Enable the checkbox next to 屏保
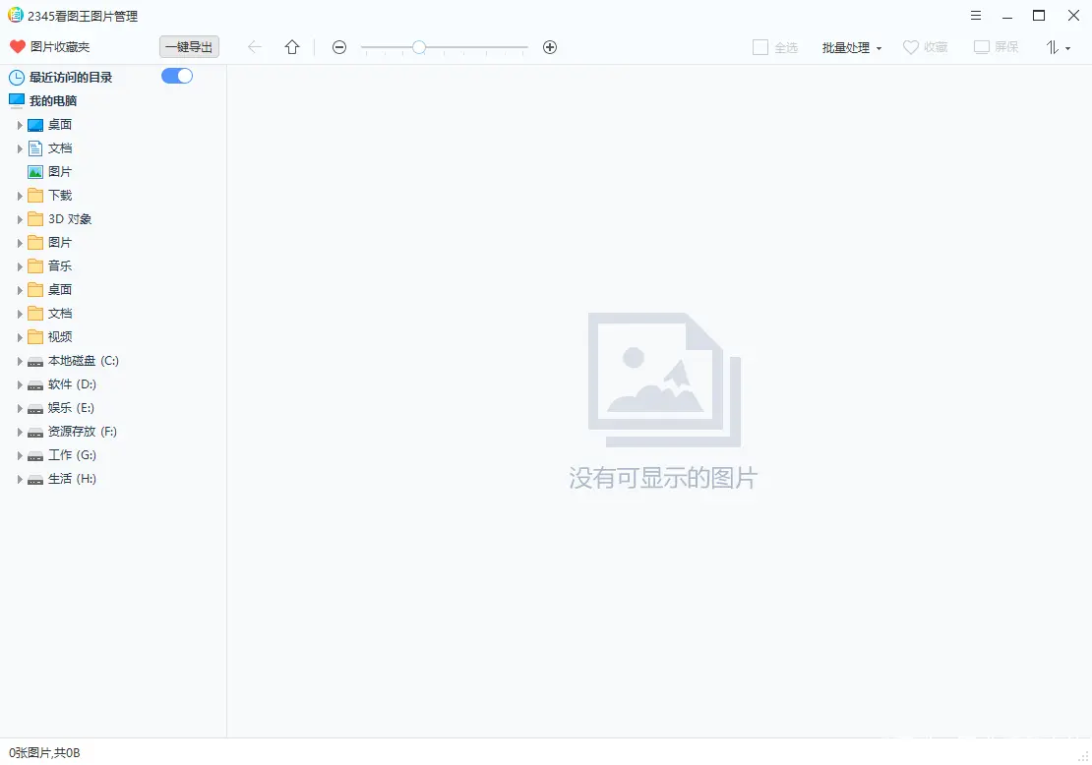This screenshot has height=765, width=1092. tap(980, 46)
